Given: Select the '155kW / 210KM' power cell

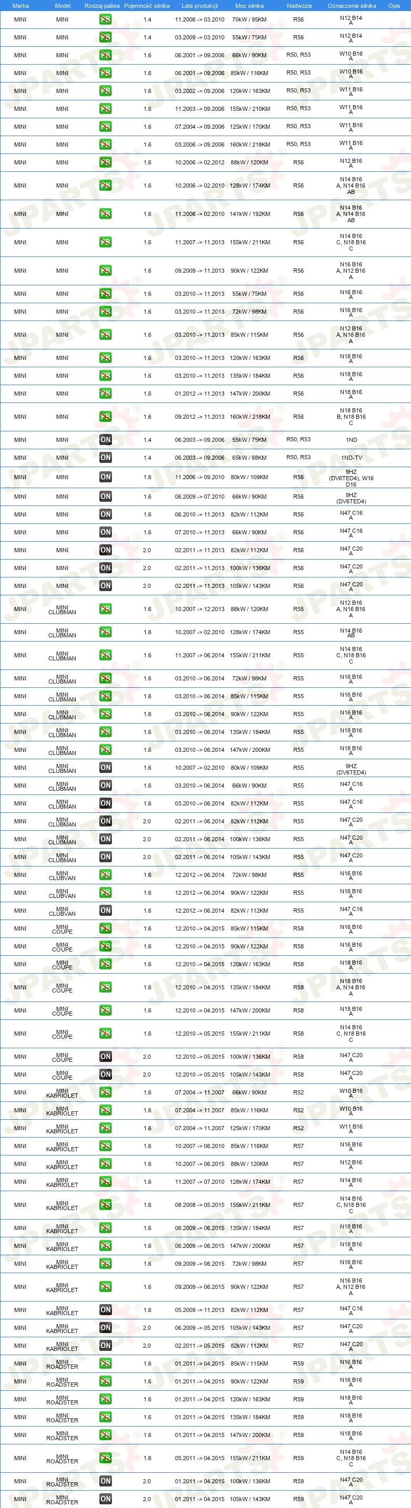Looking at the screenshot, I should (250, 109).
